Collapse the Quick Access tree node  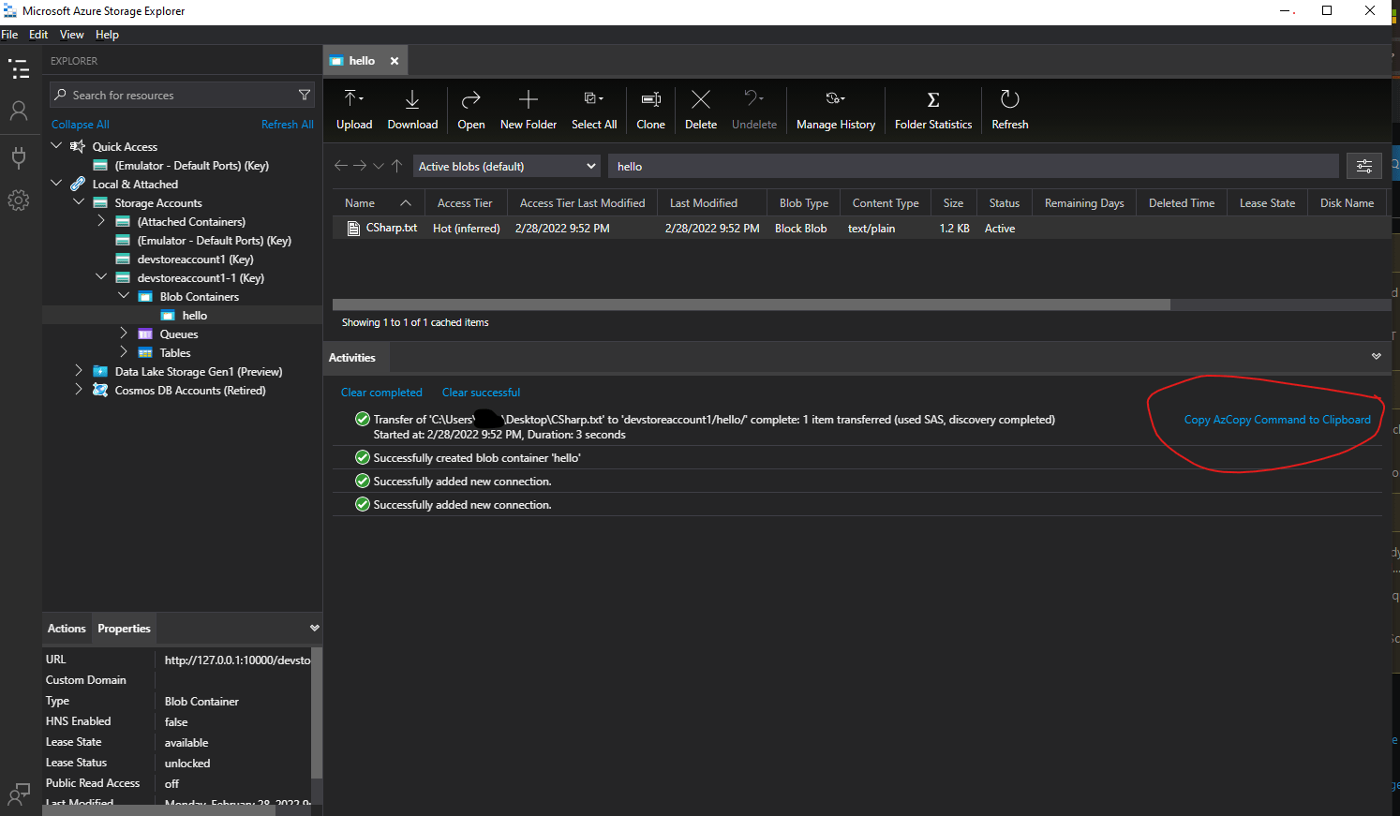56,146
